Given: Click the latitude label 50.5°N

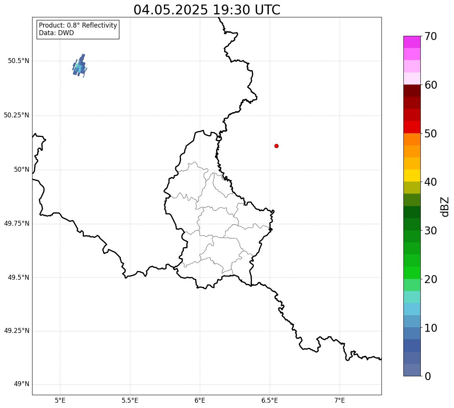Looking at the screenshot, I should 19,61.
